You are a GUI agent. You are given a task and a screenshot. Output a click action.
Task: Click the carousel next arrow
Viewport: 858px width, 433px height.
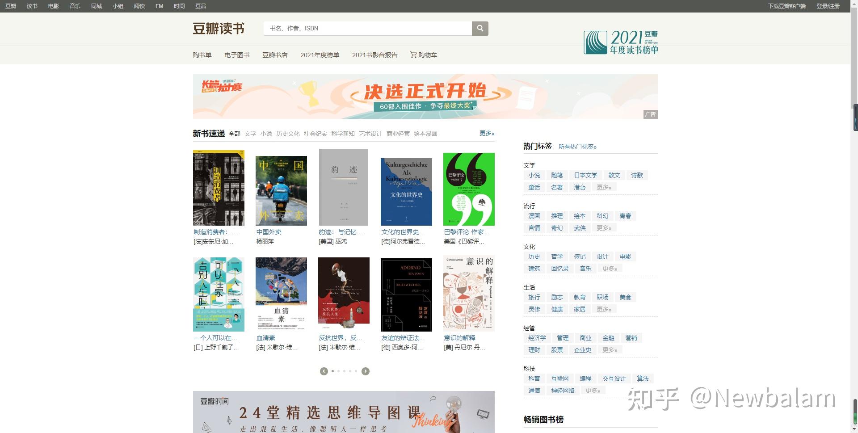click(366, 371)
